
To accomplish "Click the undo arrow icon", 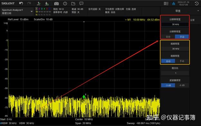I will click(21, 3).
